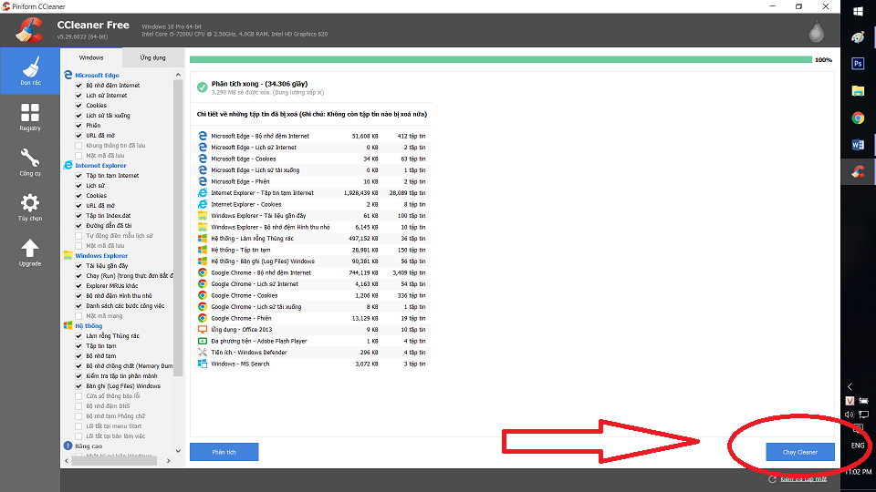Image resolution: width=876 pixels, height=492 pixels.
Task: Select Windows Explorer section header
Action: click(101, 255)
